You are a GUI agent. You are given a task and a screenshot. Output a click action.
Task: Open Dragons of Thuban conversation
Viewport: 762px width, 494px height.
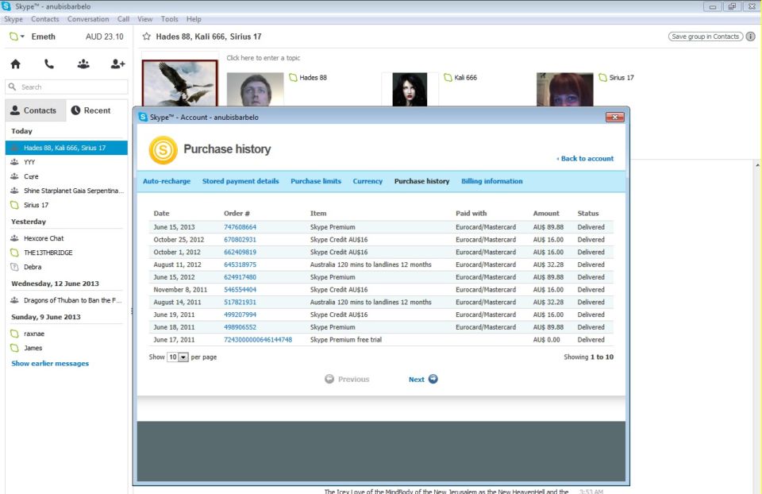(x=67, y=300)
